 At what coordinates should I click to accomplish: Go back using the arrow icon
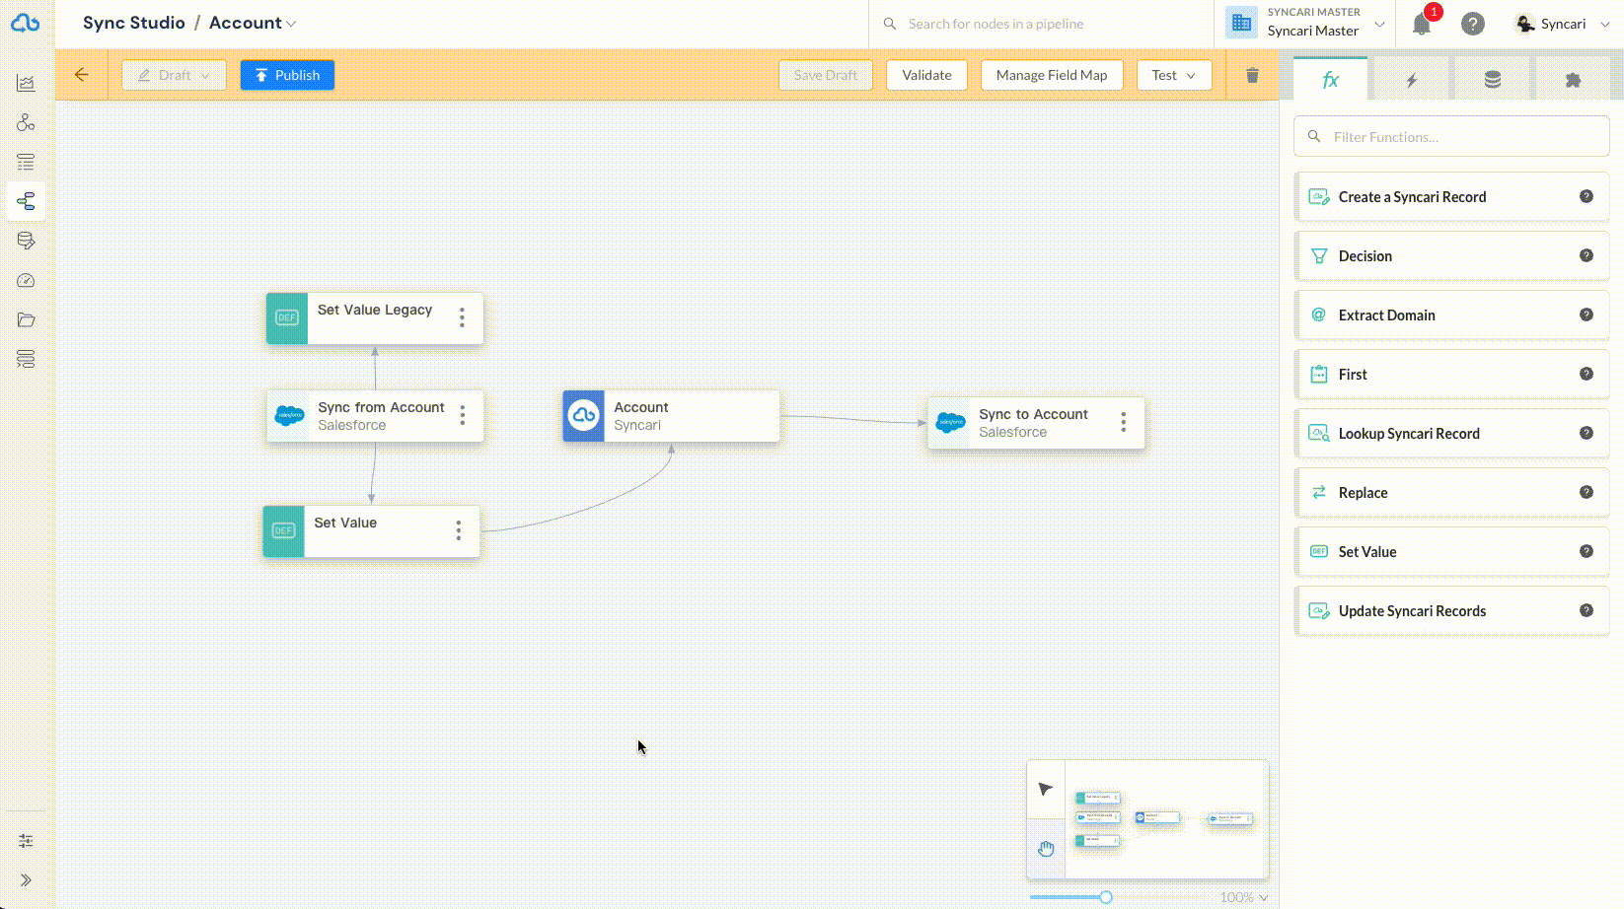[x=82, y=75]
